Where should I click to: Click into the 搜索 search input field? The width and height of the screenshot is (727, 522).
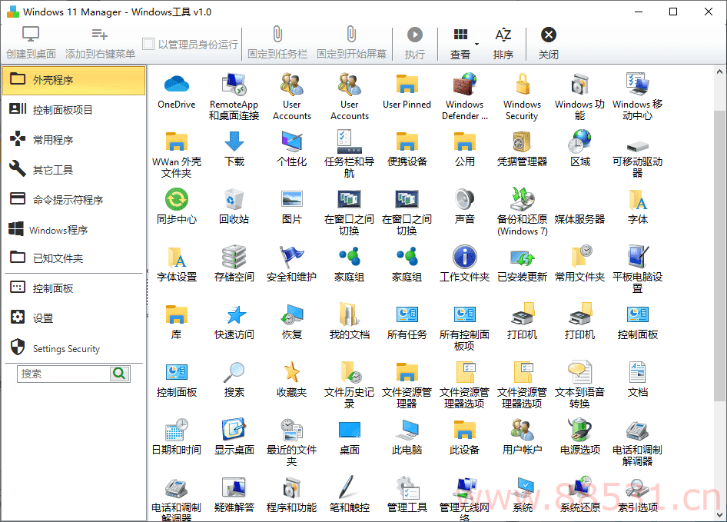(x=64, y=374)
